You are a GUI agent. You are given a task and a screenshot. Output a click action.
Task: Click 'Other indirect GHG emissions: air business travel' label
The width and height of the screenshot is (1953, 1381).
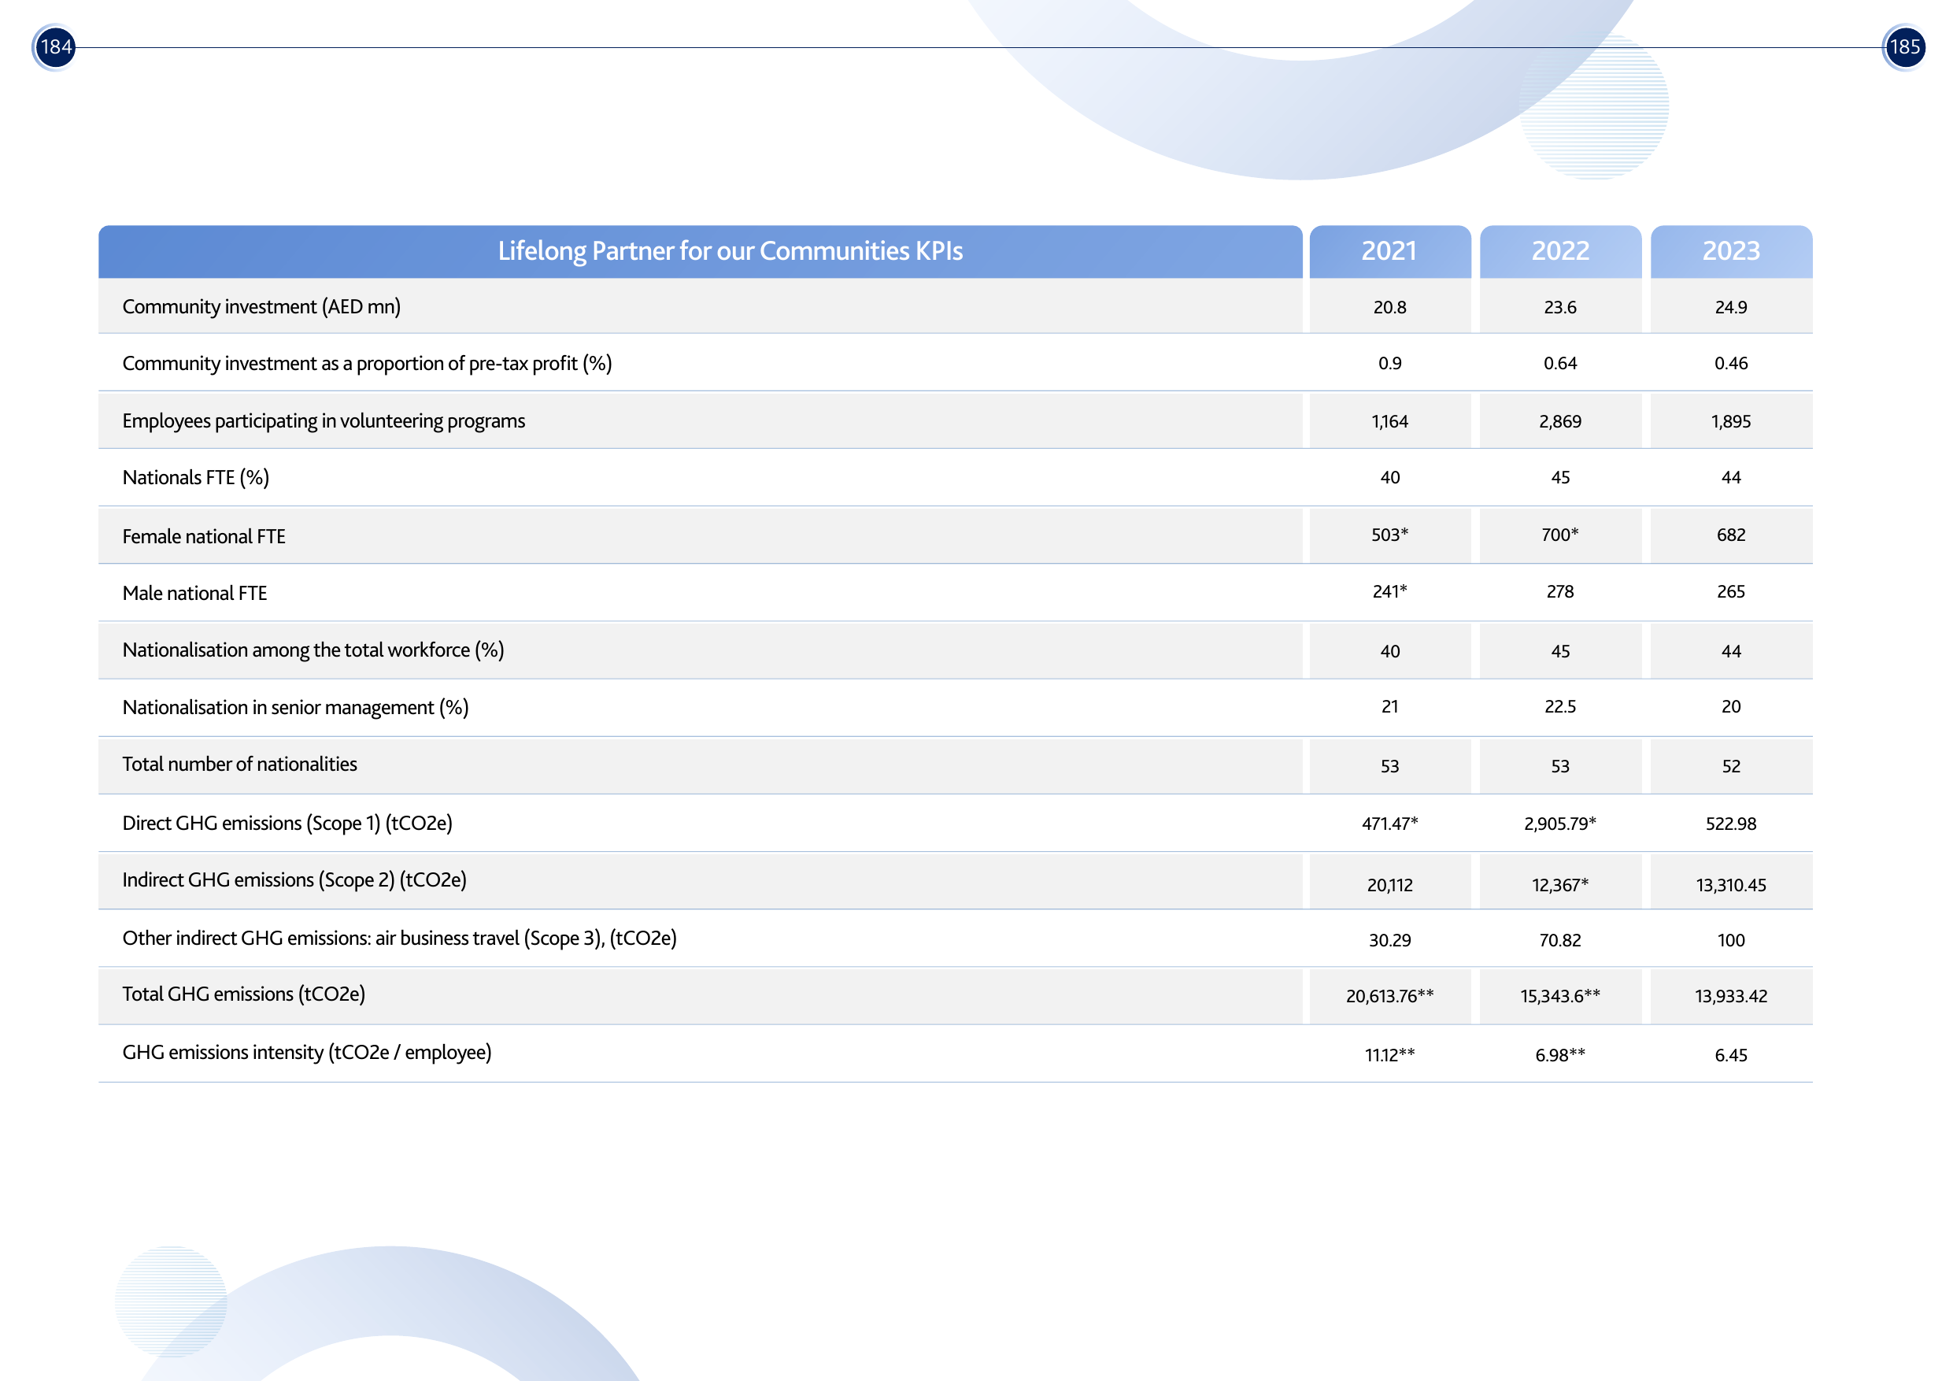[400, 938]
